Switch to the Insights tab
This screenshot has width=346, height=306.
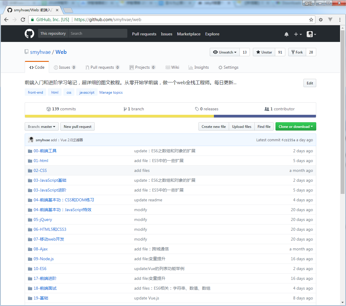(199, 67)
